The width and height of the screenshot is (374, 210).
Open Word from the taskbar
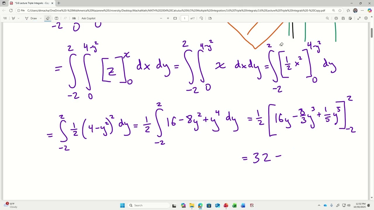[243, 205]
